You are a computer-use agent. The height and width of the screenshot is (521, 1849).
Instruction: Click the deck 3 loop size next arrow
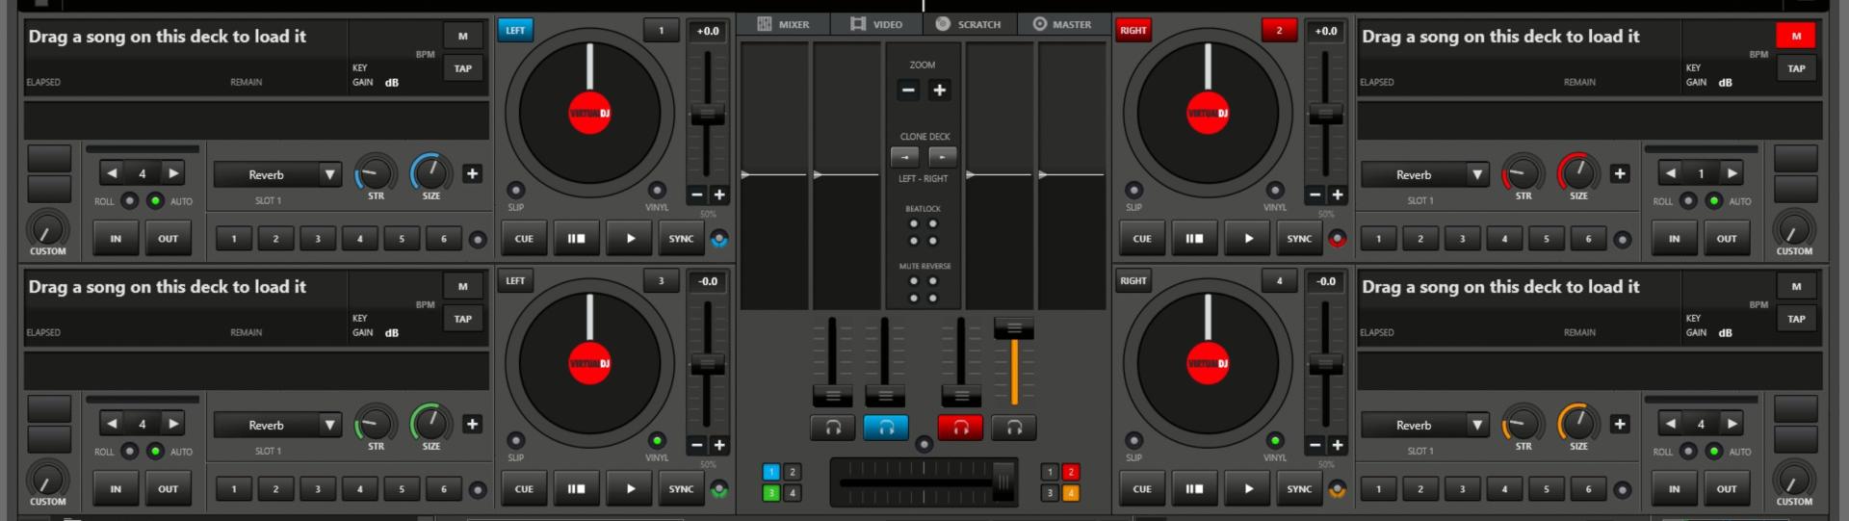[173, 424]
